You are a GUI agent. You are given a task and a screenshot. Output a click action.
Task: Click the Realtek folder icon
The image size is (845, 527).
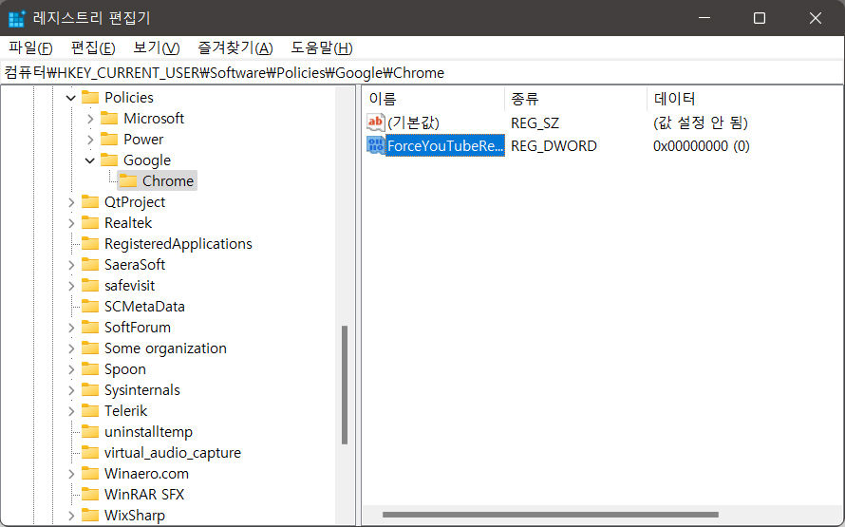coord(90,222)
